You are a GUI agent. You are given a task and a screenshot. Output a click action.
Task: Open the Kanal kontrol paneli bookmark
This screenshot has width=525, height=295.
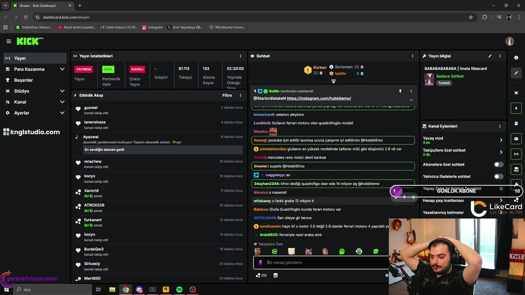pyautogui.click(x=77, y=27)
